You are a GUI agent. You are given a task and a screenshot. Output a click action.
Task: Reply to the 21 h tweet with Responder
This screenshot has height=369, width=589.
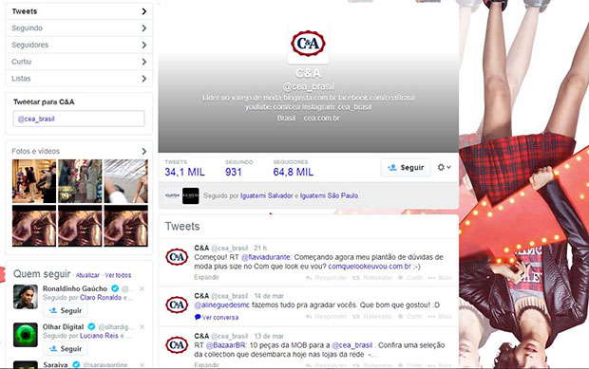(326, 278)
